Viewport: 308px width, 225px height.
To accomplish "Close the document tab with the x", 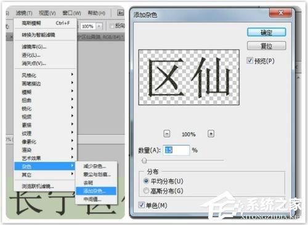I will coord(11,37).
